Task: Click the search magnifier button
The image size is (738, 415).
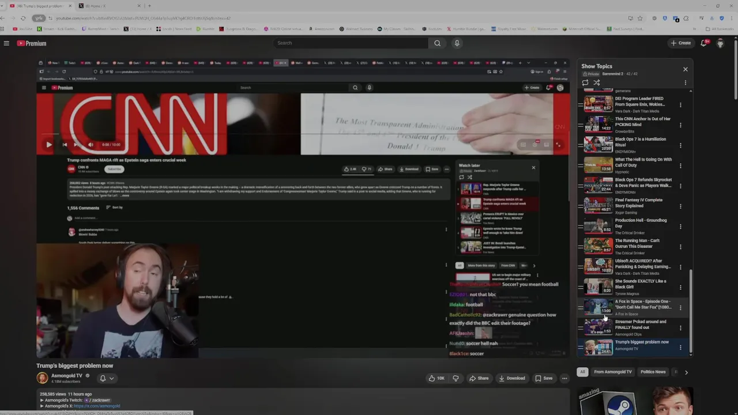Action: click(x=437, y=43)
